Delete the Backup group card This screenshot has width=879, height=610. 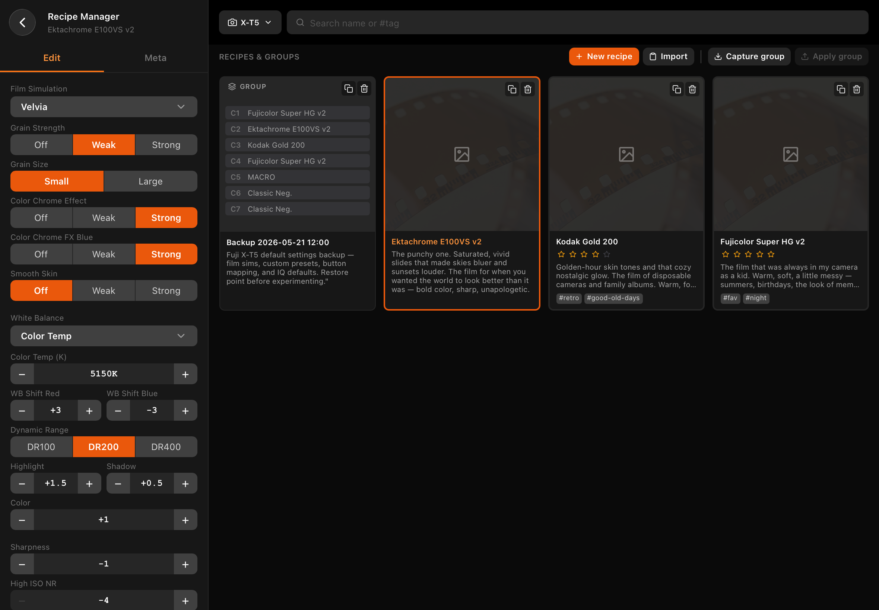364,89
